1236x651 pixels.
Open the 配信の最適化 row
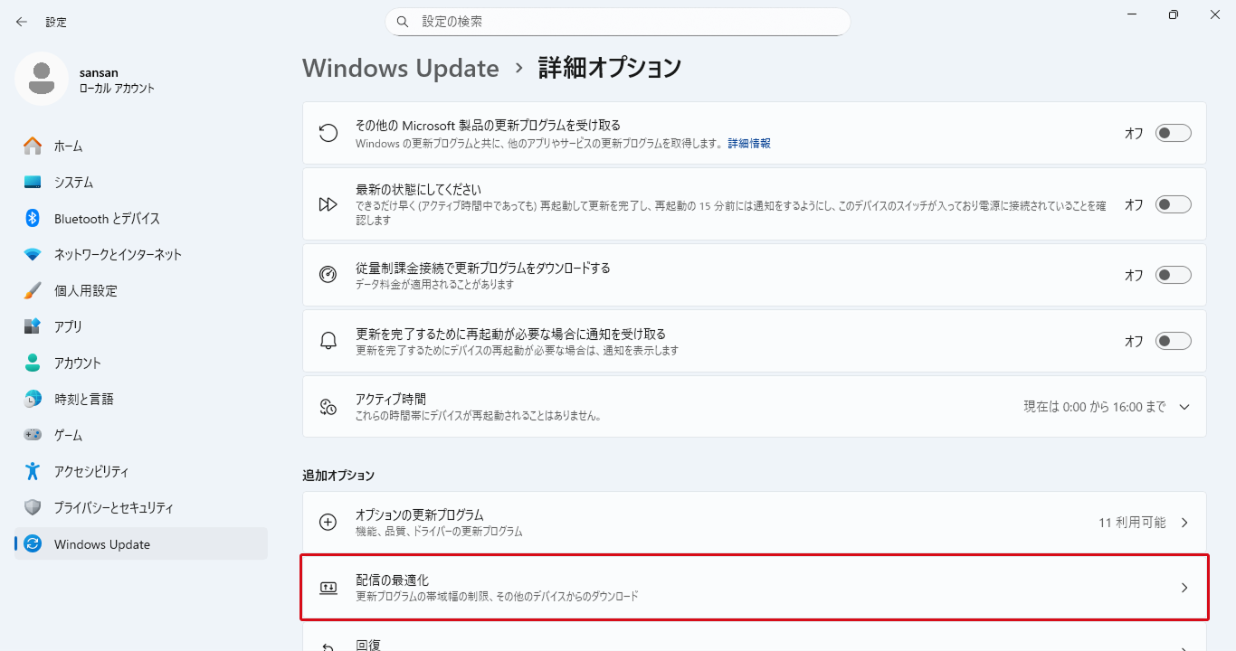pyautogui.click(x=755, y=588)
